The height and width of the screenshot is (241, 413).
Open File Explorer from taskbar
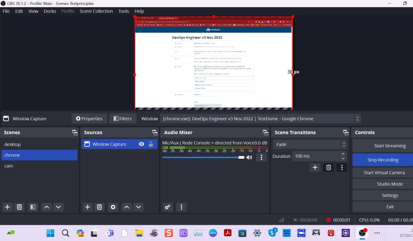pos(139,233)
